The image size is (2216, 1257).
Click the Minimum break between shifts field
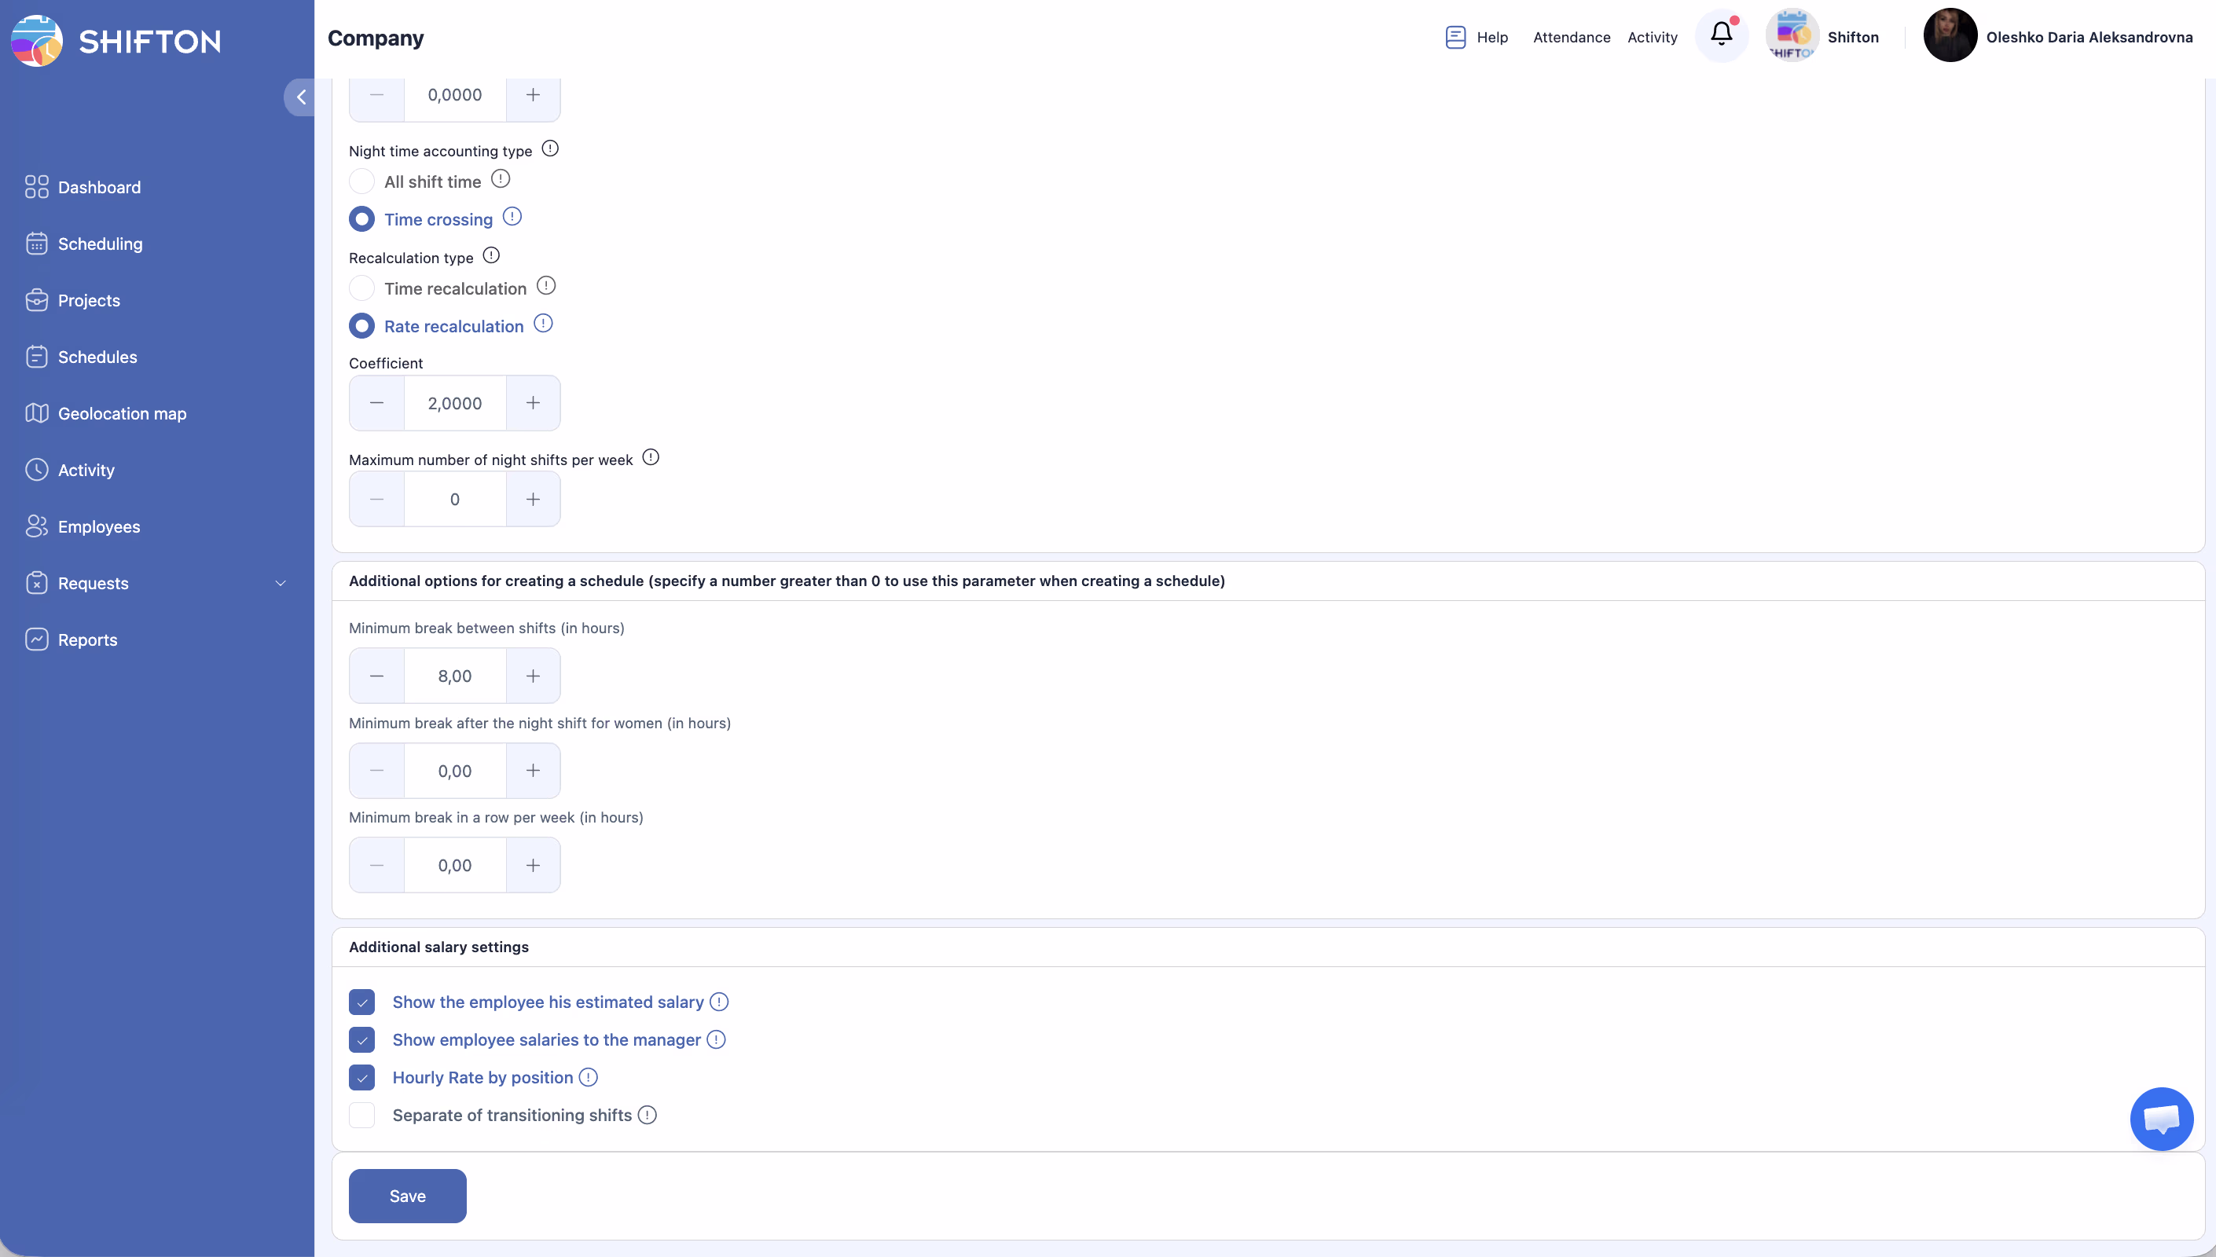(x=454, y=676)
